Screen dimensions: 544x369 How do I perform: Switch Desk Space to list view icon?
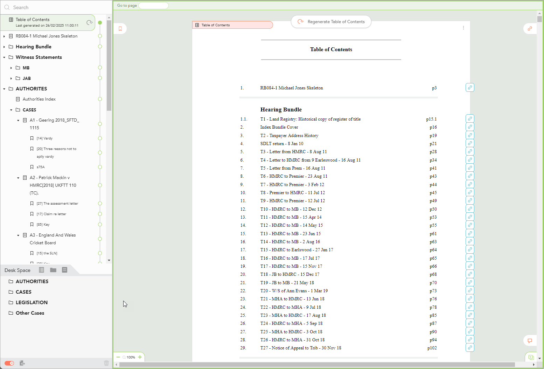(41, 270)
